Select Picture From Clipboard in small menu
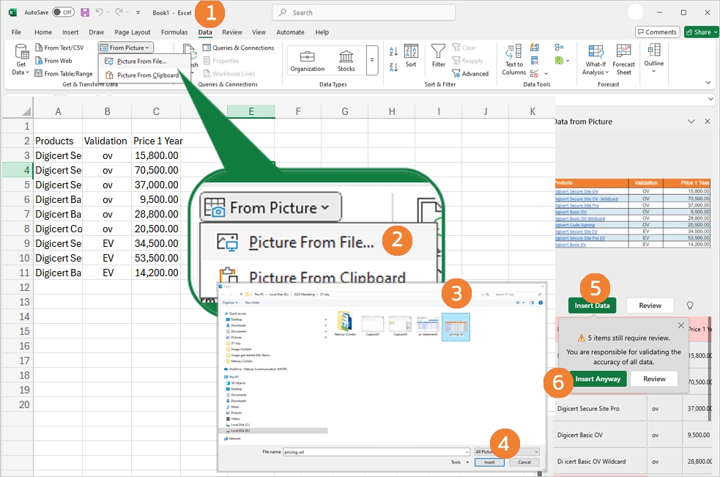The height and width of the screenshot is (477, 720). [142, 75]
